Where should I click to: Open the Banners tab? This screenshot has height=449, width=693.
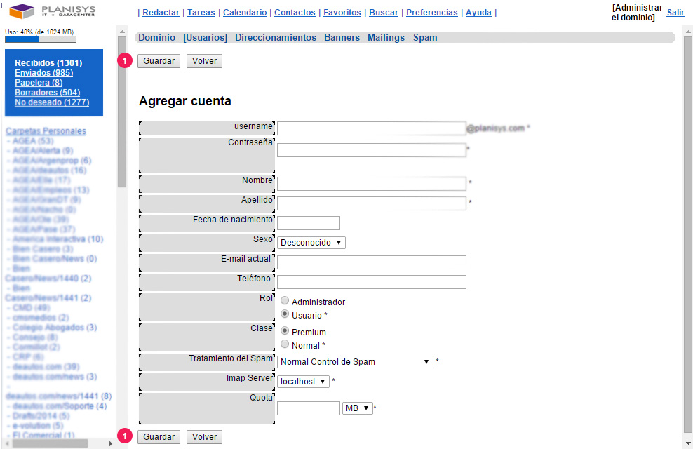(342, 38)
